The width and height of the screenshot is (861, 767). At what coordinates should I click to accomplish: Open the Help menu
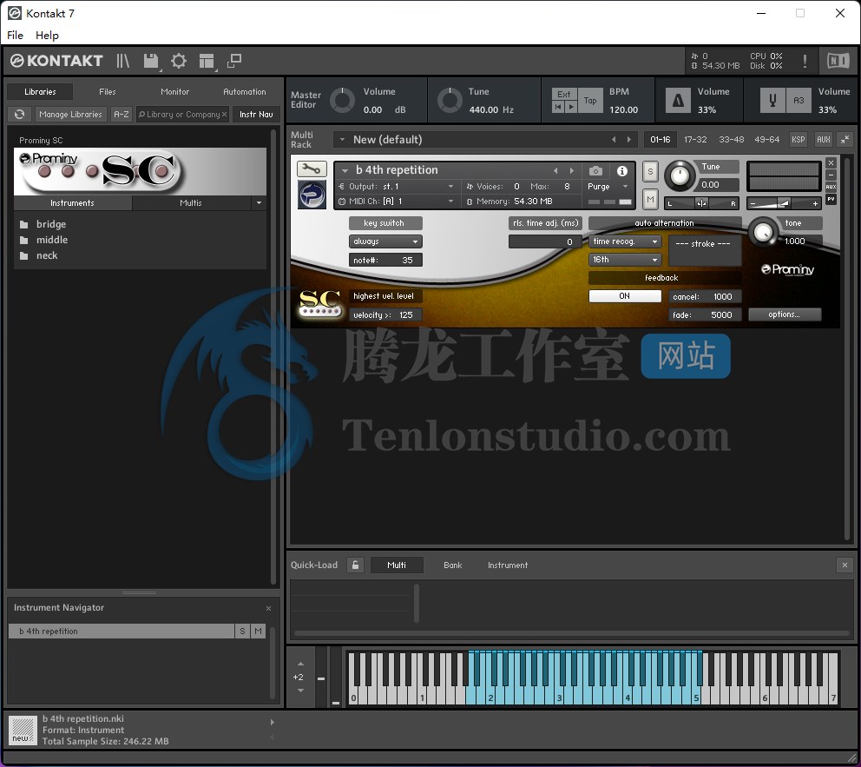click(x=47, y=35)
